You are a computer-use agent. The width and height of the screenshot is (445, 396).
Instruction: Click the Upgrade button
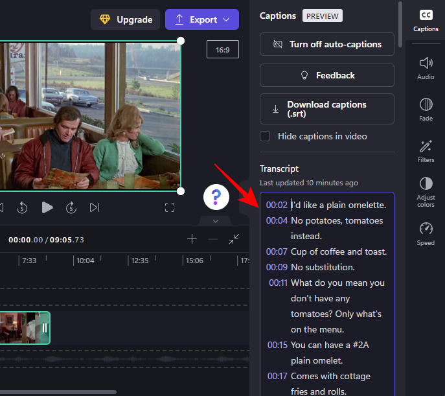click(x=126, y=19)
